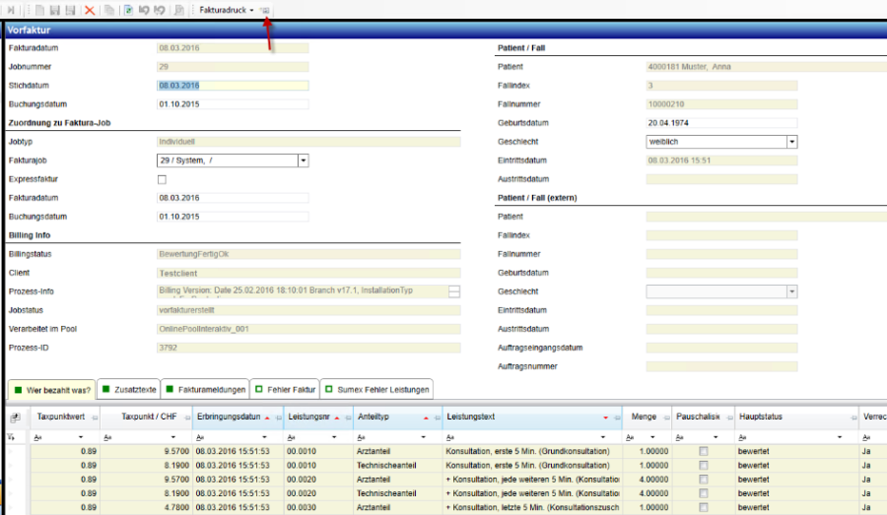887x515 pixels.
Task: Expand the Geschlecht dropdown showing weiblich
Action: [x=791, y=142]
